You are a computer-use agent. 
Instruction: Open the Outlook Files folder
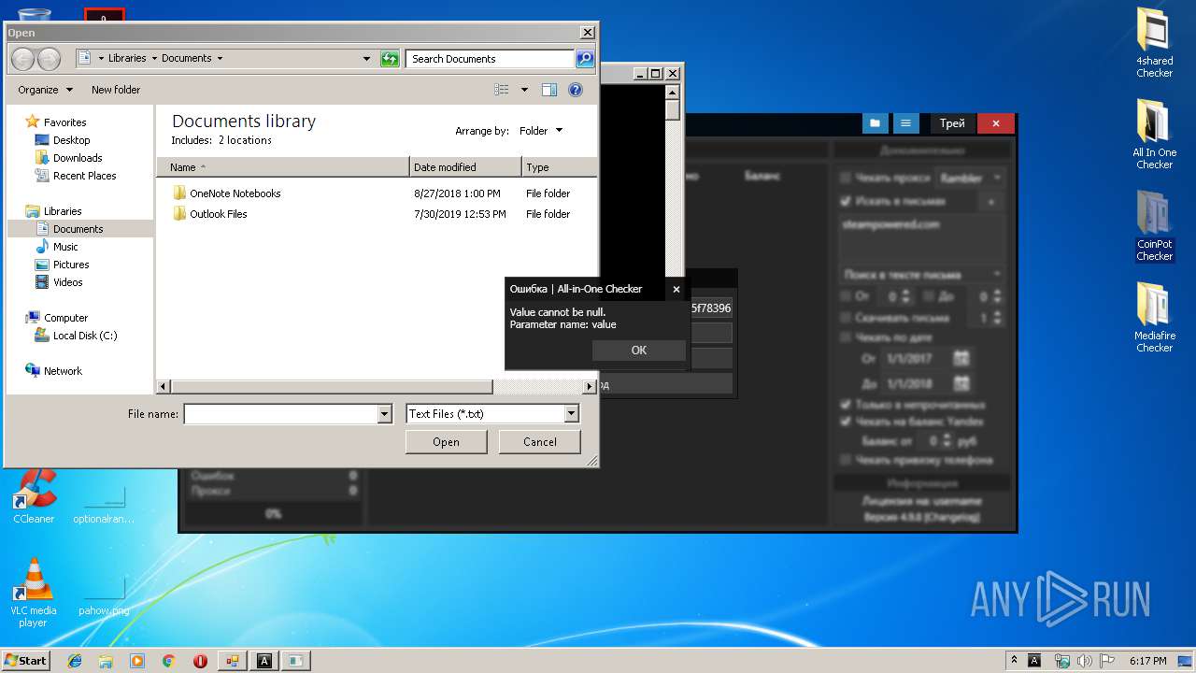click(218, 214)
